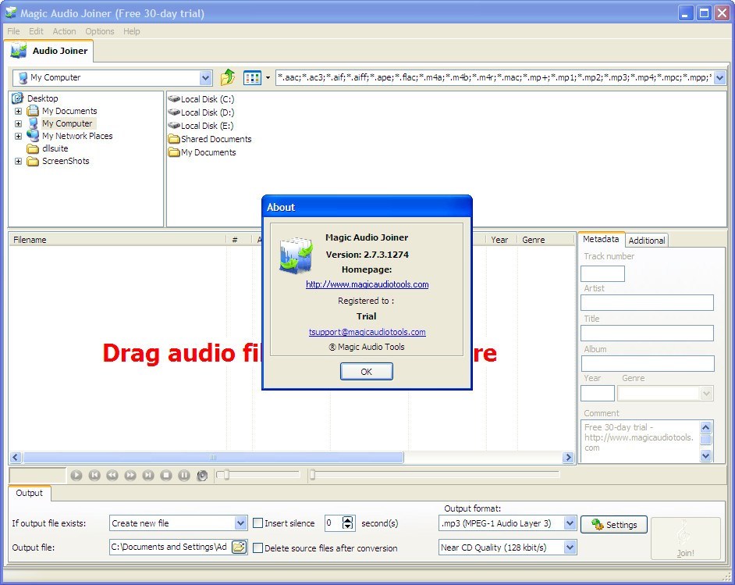
Task: Click the Year input field
Action: [597, 393]
